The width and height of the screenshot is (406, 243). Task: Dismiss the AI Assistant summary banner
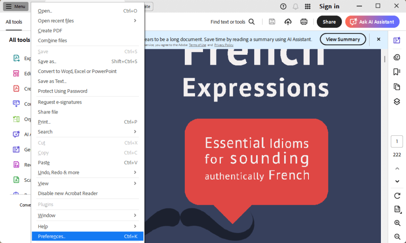coord(378,39)
